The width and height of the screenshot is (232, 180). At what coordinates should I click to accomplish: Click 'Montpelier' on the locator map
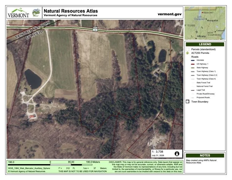tap(212, 21)
